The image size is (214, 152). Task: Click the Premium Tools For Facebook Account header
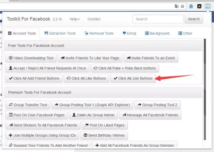point(103,93)
